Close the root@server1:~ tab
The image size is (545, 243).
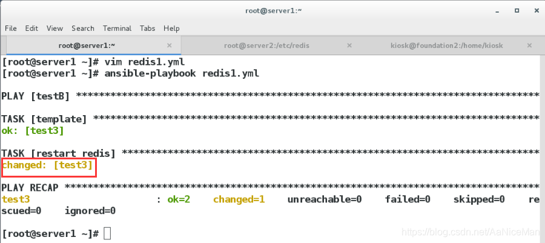coord(170,45)
